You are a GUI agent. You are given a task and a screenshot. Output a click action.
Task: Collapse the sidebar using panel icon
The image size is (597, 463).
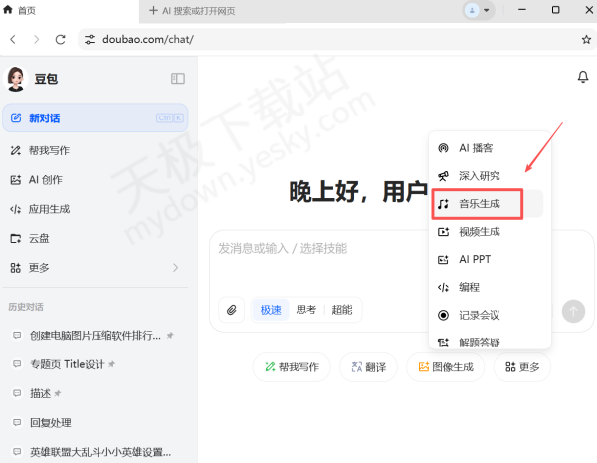pos(178,79)
